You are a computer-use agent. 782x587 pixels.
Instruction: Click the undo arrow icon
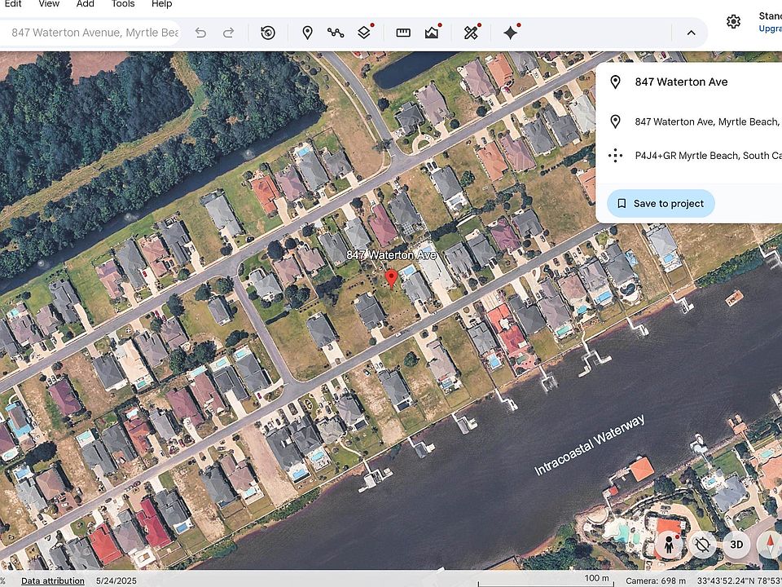click(x=200, y=33)
